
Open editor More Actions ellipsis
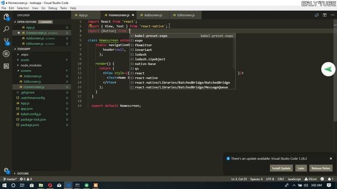tap(332, 15)
